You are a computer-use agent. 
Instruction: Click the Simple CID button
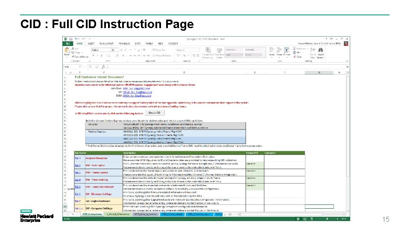point(154,112)
